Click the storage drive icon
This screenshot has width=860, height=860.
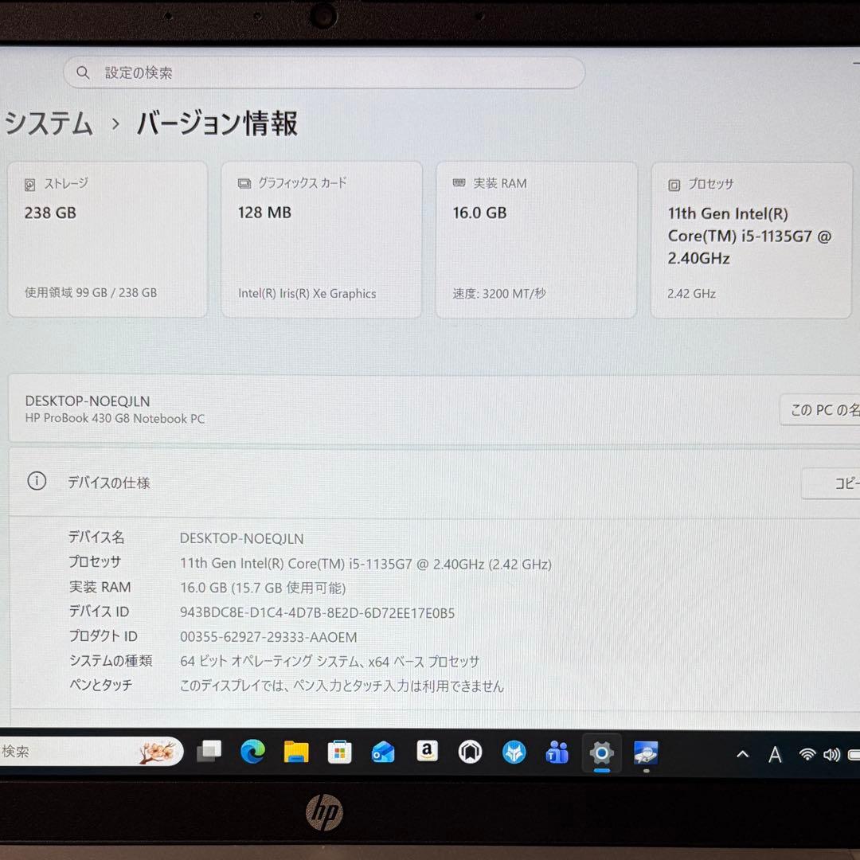pos(30,185)
